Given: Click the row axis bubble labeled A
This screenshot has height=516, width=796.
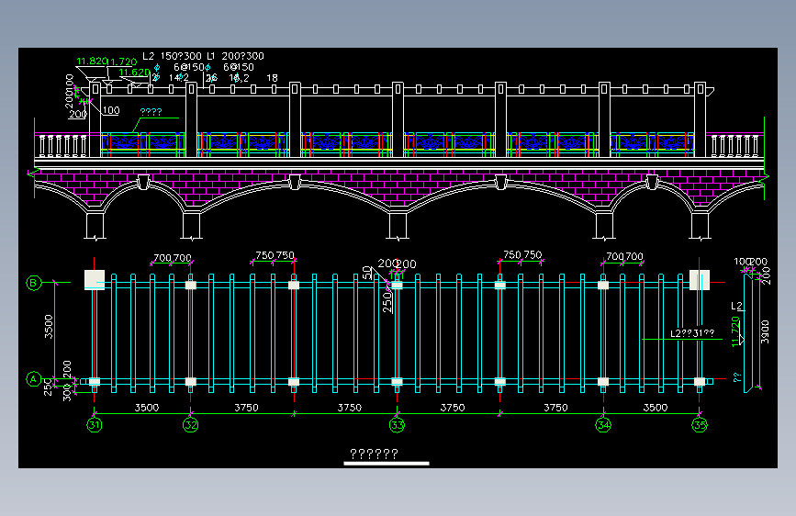Looking at the screenshot, I should [33, 379].
